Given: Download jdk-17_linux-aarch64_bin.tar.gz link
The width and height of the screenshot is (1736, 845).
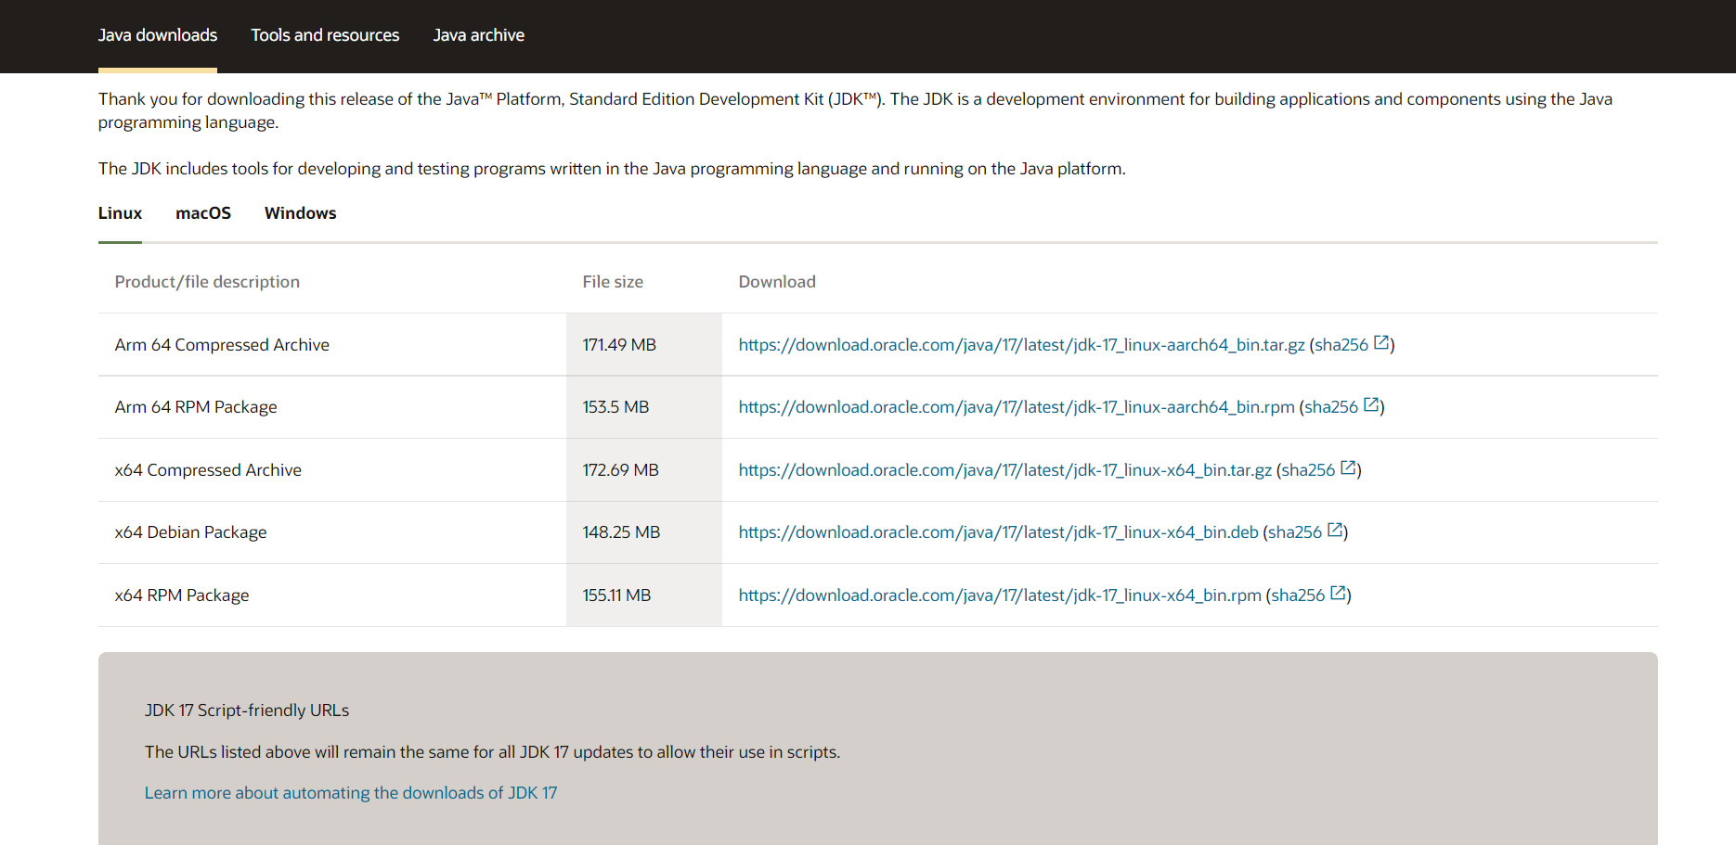Looking at the screenshot, I should point(1021,345).
